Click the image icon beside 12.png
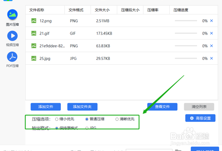 34,20
